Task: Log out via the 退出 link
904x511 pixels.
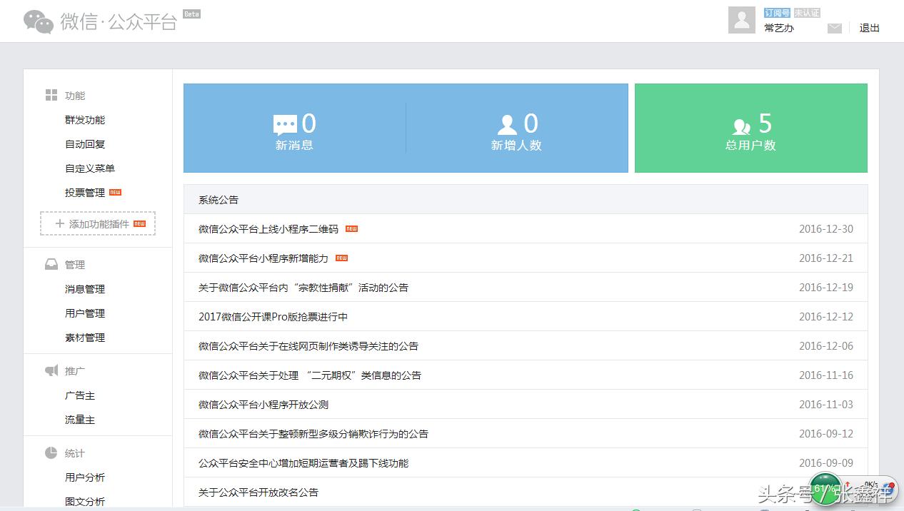Action: tap(868, 28)
